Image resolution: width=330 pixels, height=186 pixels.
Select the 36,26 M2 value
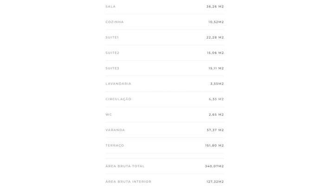tap(215, 7)
